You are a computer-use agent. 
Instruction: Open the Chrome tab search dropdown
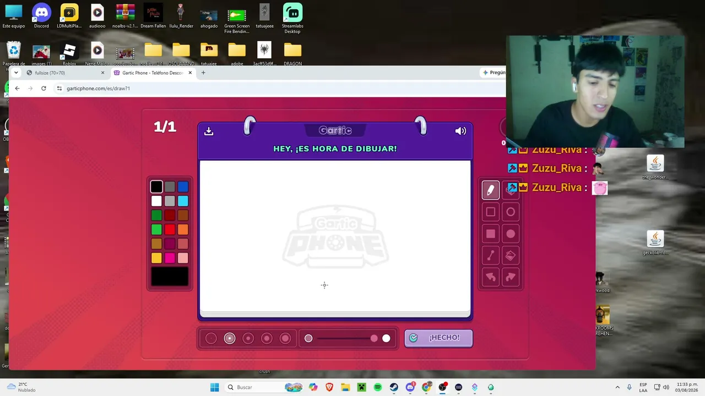[16, 73]
